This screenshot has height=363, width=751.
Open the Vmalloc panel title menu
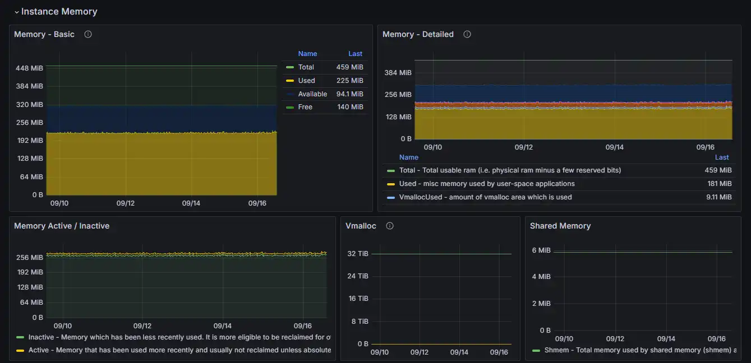pos(361,226)
